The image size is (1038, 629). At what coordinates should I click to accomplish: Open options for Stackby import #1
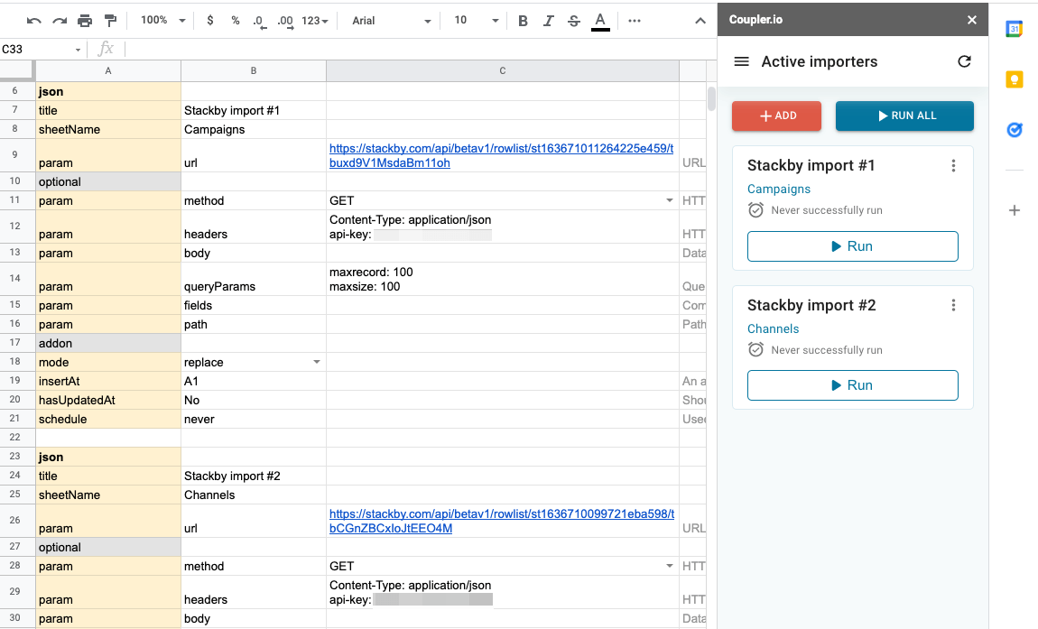tap(953, 165)
